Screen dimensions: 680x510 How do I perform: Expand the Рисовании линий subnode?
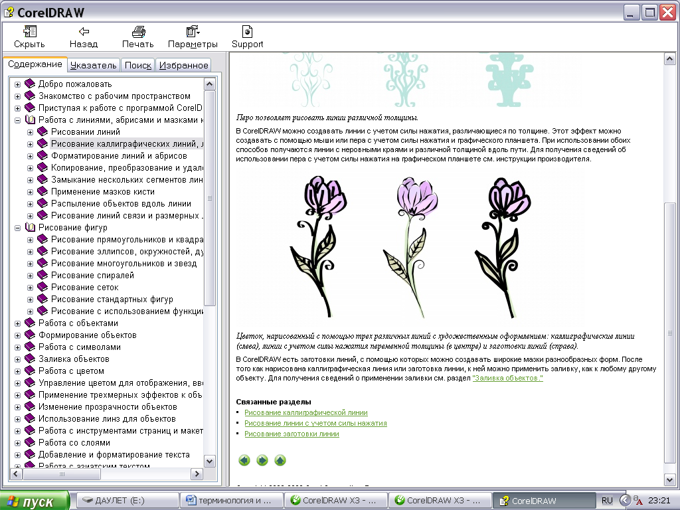click(30, 132)
